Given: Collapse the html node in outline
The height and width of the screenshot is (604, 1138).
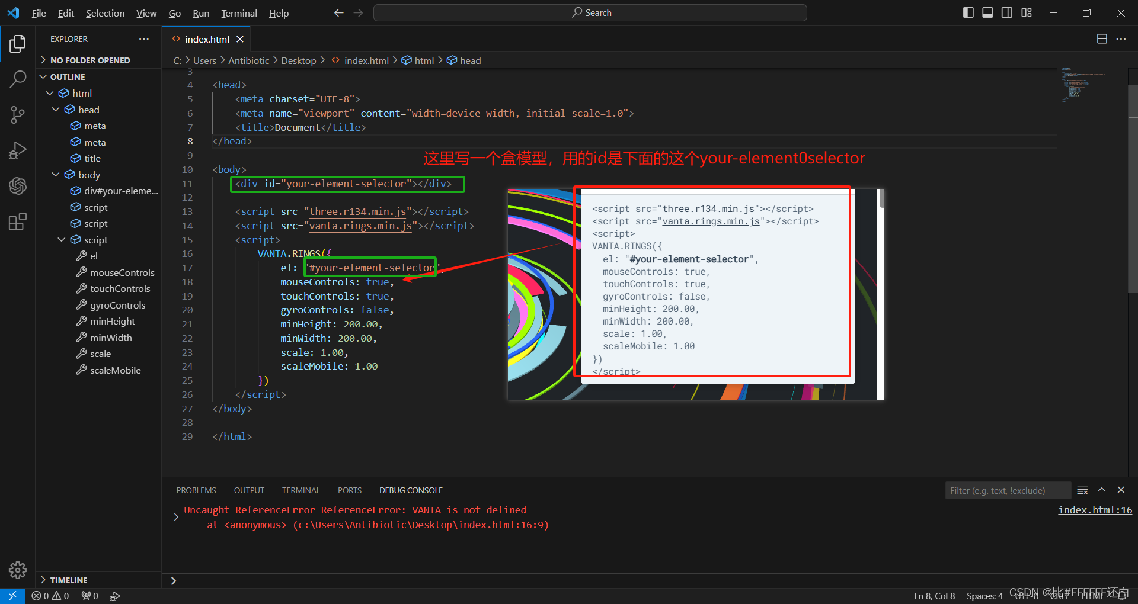Looking at the screenshot, I should coord(50,93).
